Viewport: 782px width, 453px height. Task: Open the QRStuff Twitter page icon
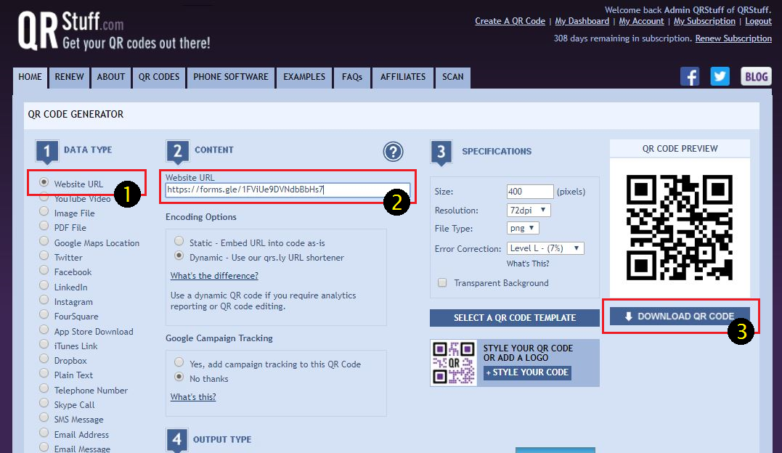coord(720,77)
